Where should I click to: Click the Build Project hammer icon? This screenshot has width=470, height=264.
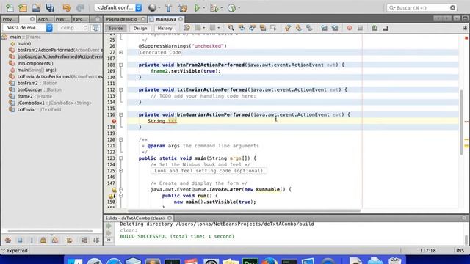coord(168,8)
